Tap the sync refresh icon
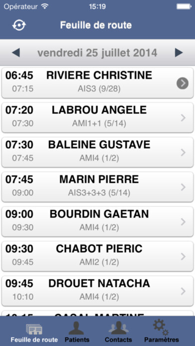This screenshot has height=346, width=195. (19, 25)
